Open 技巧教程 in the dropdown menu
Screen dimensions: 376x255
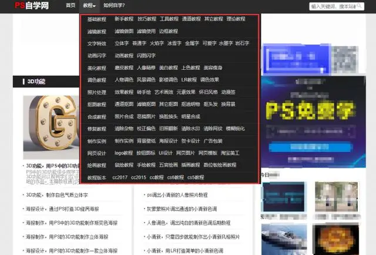pos(147,19)
